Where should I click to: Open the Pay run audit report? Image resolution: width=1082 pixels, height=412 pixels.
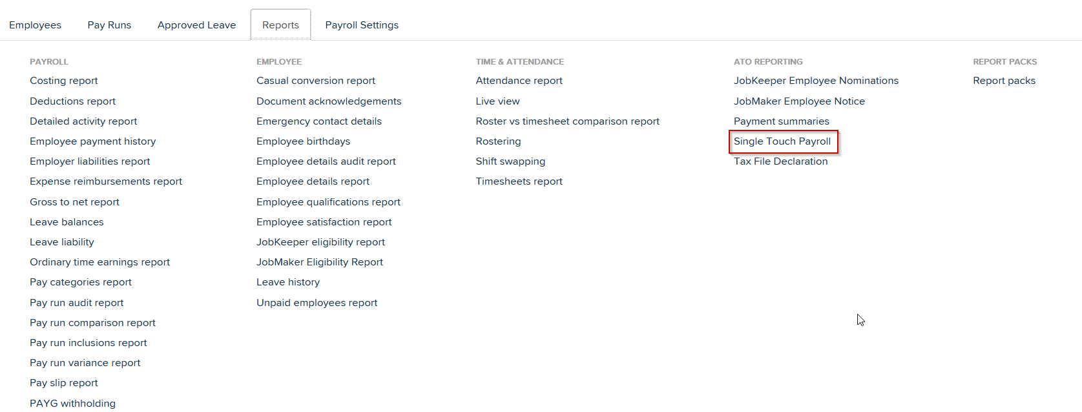[x=77, y=302]
